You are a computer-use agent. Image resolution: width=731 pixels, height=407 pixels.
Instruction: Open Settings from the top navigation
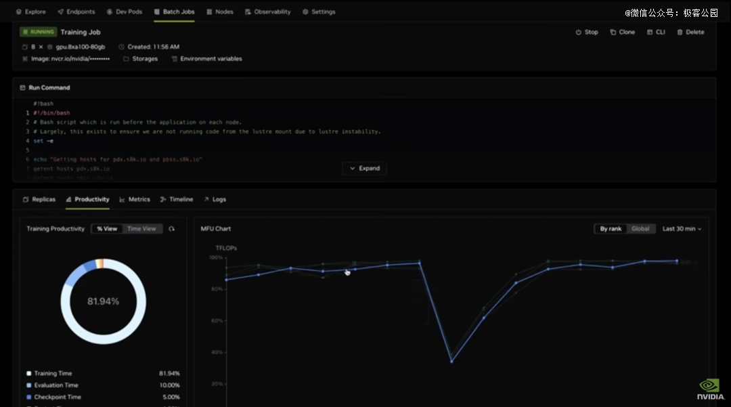pos(319,12)
